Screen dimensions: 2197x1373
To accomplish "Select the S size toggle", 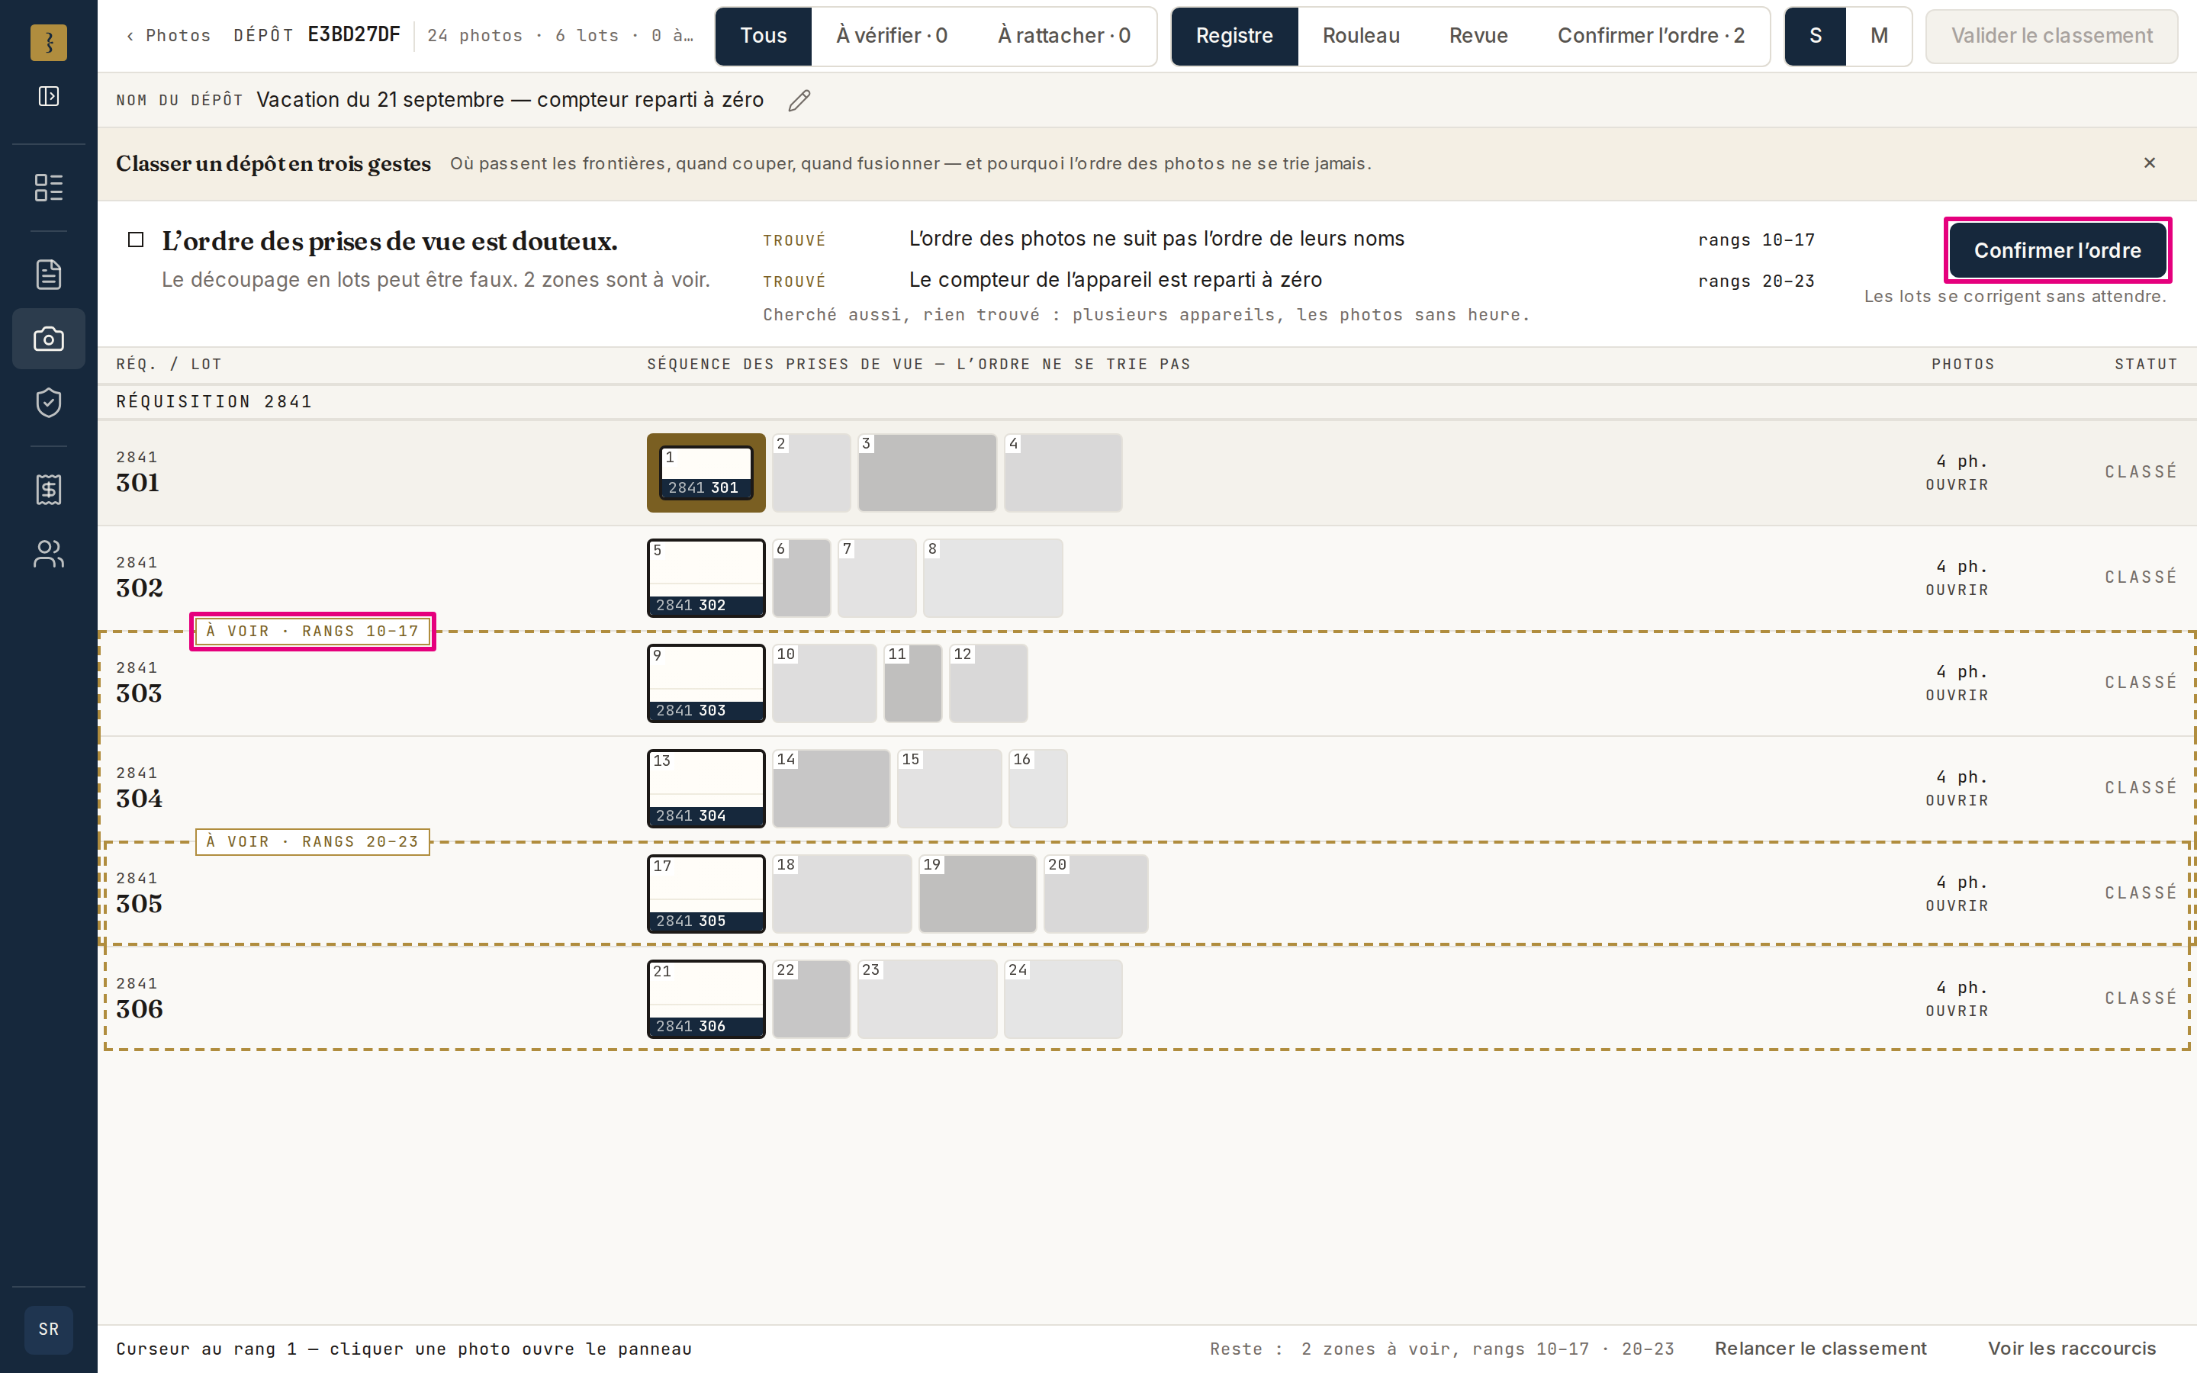I will [1815, 35].
